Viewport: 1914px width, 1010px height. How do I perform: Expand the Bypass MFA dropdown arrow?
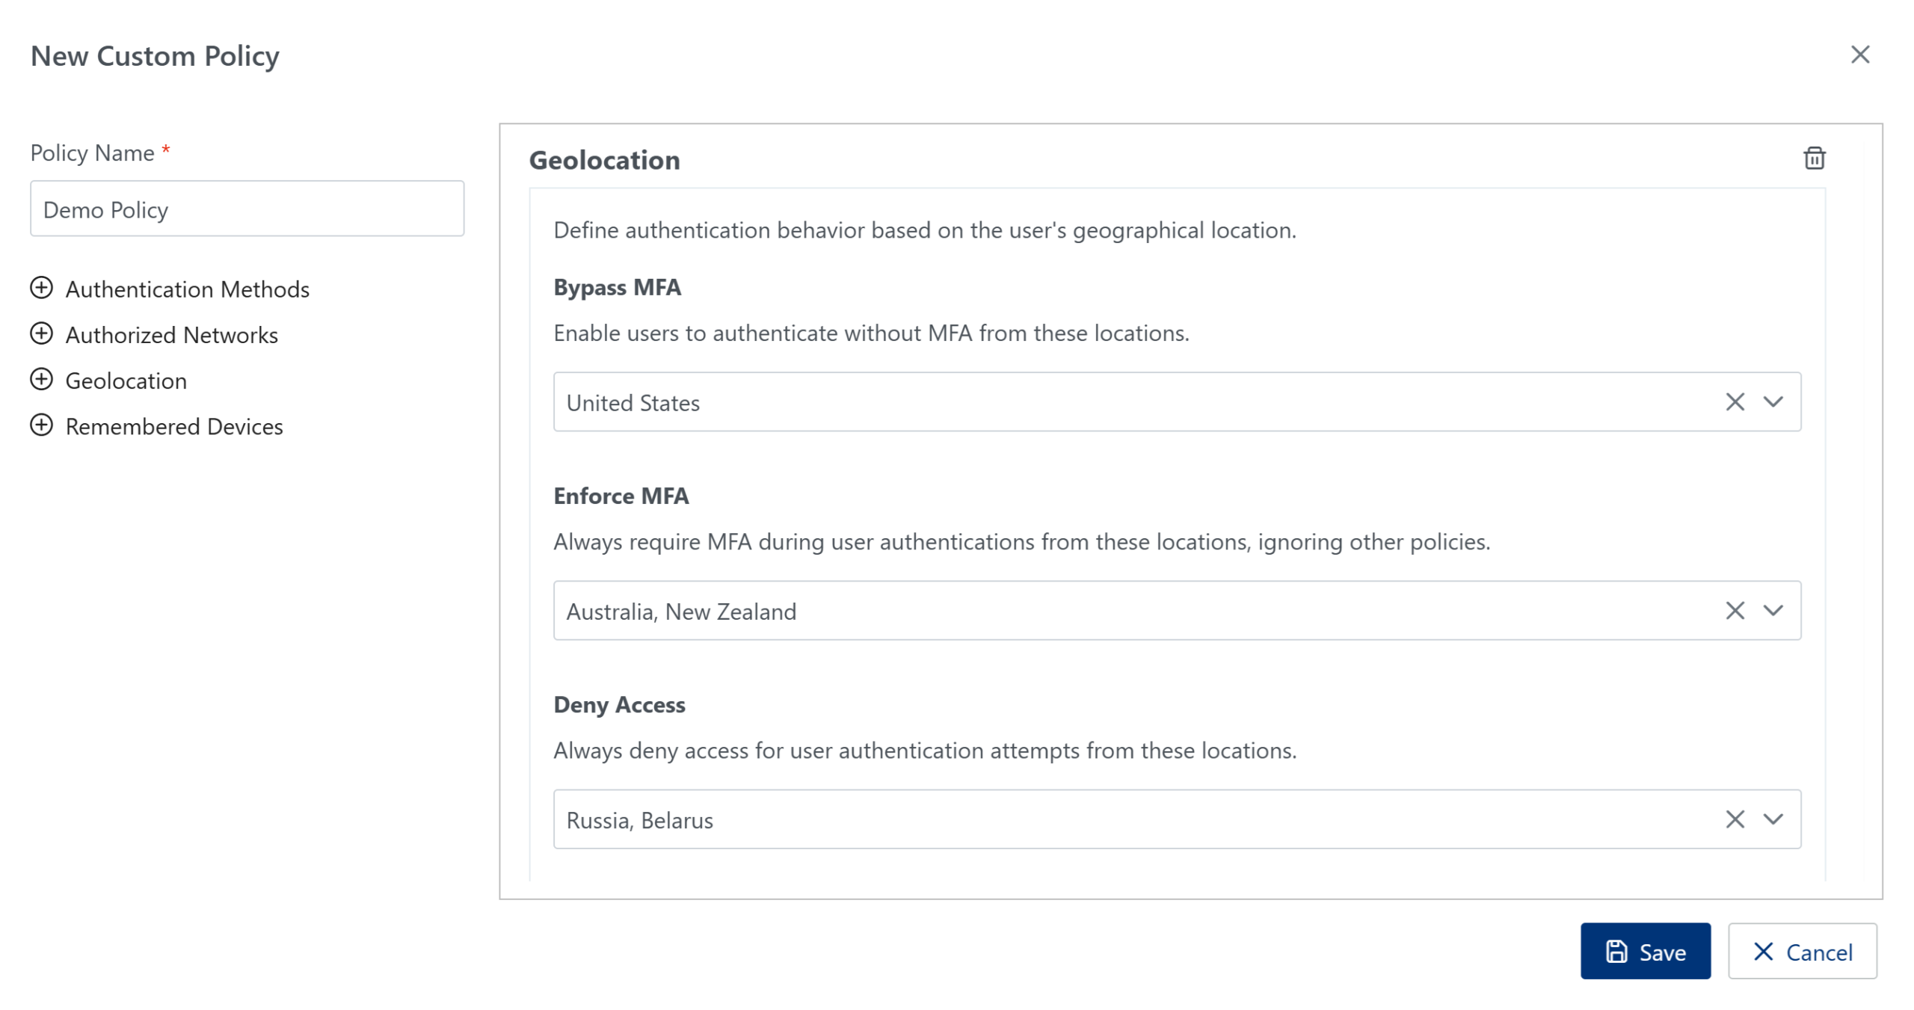pyautogui.click(x=1773, y=402)
